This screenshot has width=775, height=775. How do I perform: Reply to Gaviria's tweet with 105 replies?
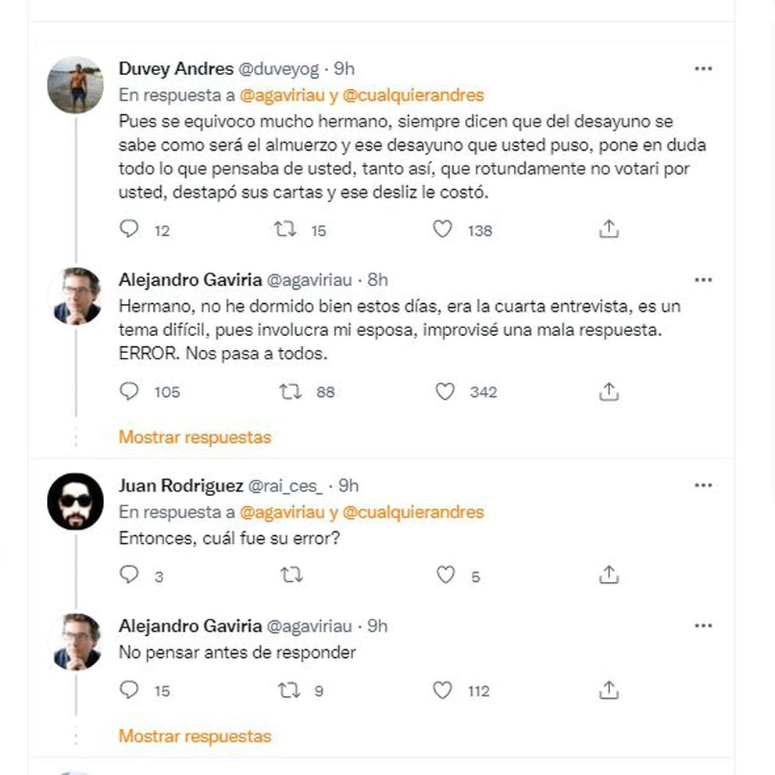pos(129,391)
